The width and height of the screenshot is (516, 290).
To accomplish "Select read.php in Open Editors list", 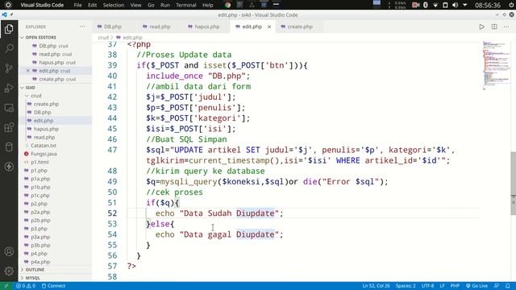I will (x=56, y=54).
